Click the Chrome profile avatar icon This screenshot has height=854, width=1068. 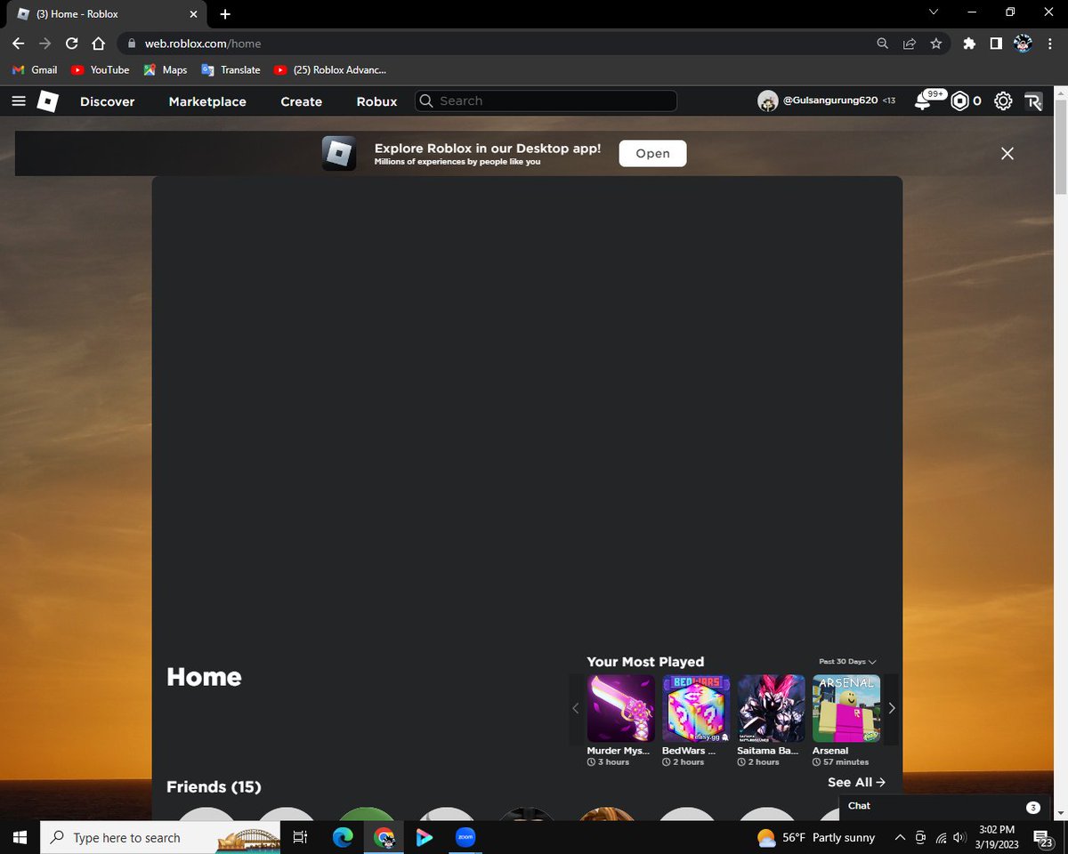point(1023,43)
